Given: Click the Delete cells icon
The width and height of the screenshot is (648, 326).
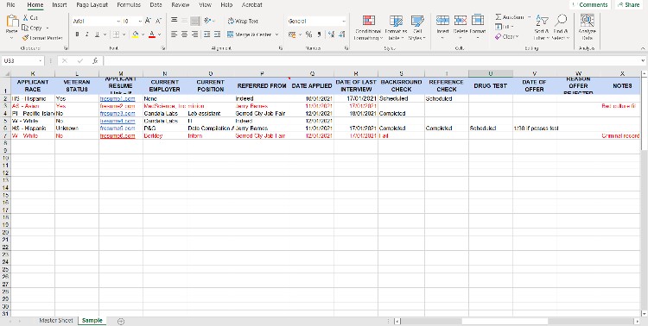Looking at the screenshot, I should [x=461, y=20].
